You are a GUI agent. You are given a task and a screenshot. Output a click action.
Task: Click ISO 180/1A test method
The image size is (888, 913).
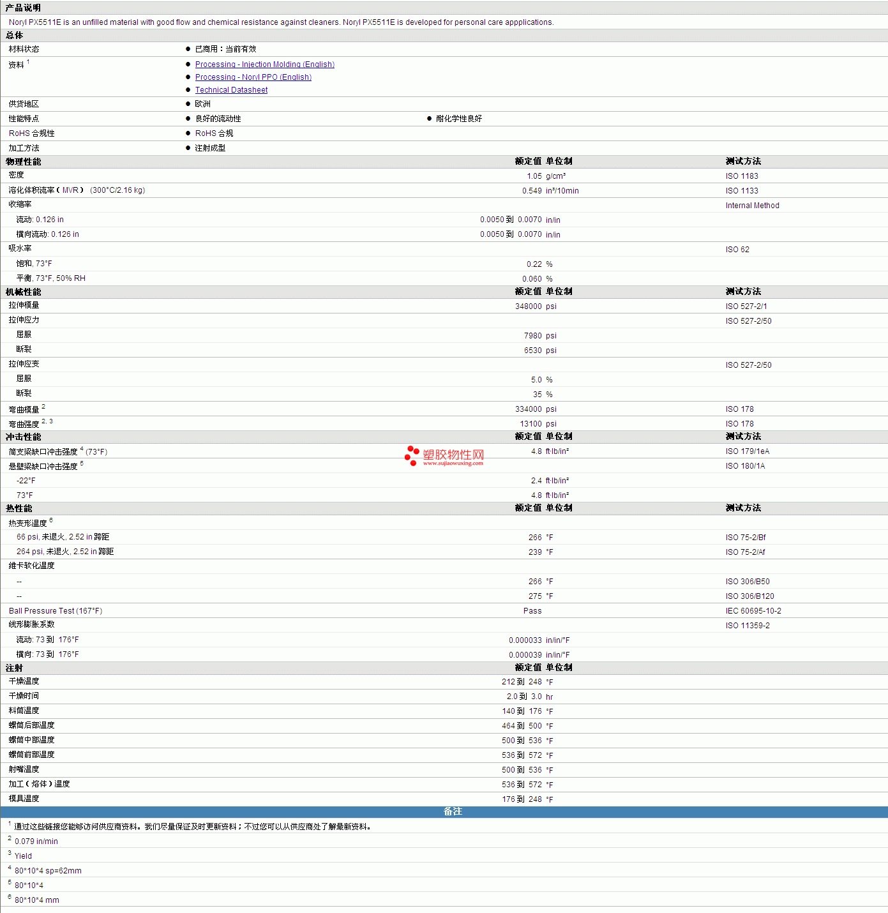(745, 466)
